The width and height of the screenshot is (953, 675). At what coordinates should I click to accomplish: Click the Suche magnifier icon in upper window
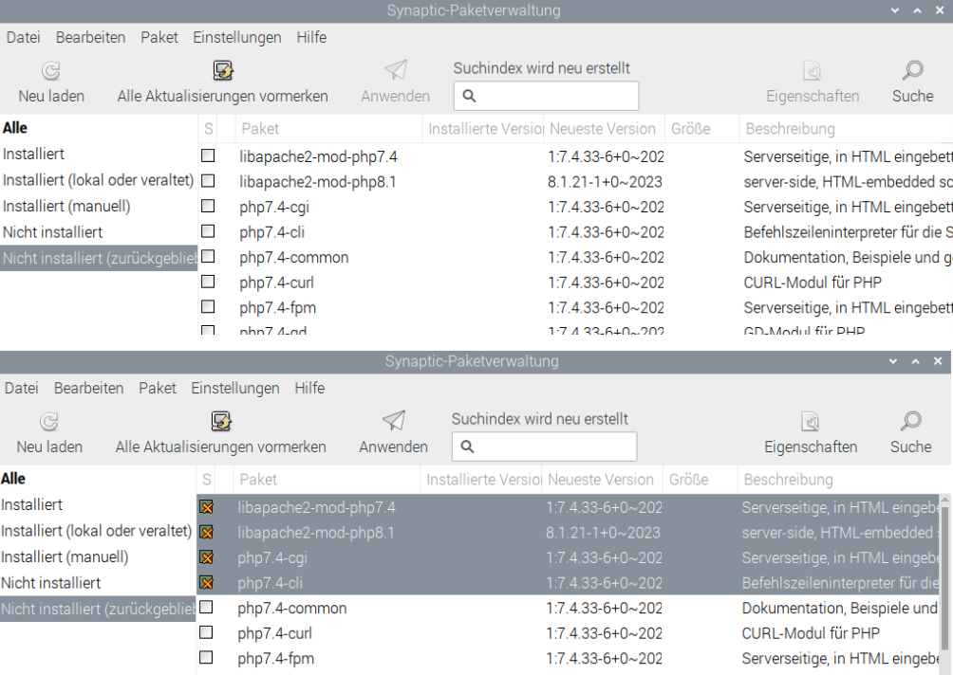click(912, 71)
